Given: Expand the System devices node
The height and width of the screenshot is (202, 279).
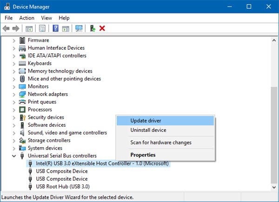Looking at the screenshot, I should coord(14,148).
